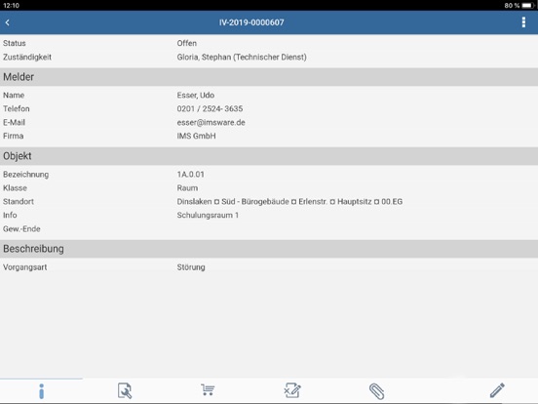Tap the Gew.-Ende label
This screenshot has width=538, height=404.
tap(21, 229)
